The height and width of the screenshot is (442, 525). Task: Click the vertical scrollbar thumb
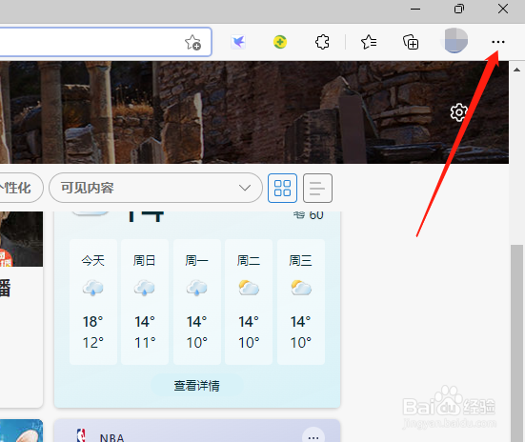[x=516, y=343]
